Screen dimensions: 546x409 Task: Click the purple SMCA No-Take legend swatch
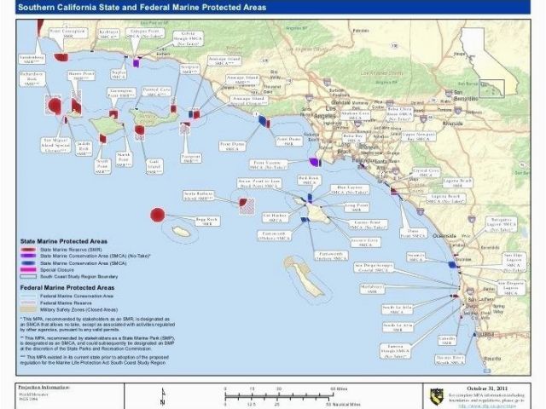pos(28,256)
